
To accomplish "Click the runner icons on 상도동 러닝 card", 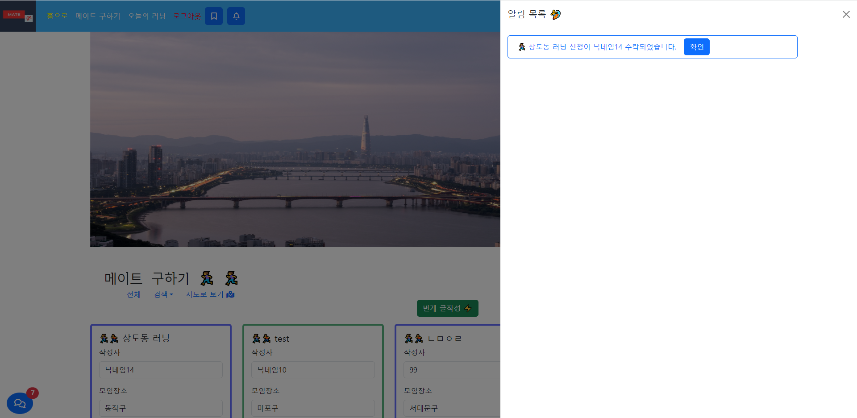I will click(109, 338).
